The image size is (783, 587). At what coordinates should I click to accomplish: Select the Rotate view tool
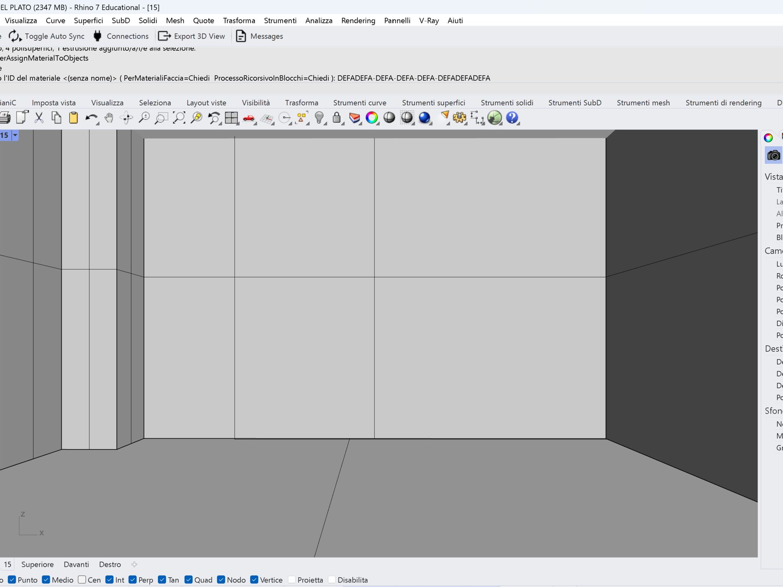tap(127, 118)
